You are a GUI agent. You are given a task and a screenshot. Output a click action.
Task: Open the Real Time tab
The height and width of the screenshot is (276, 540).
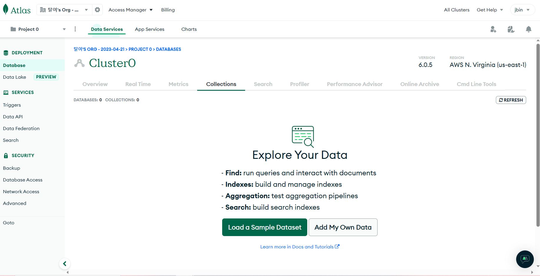click(x=138, y=84)
